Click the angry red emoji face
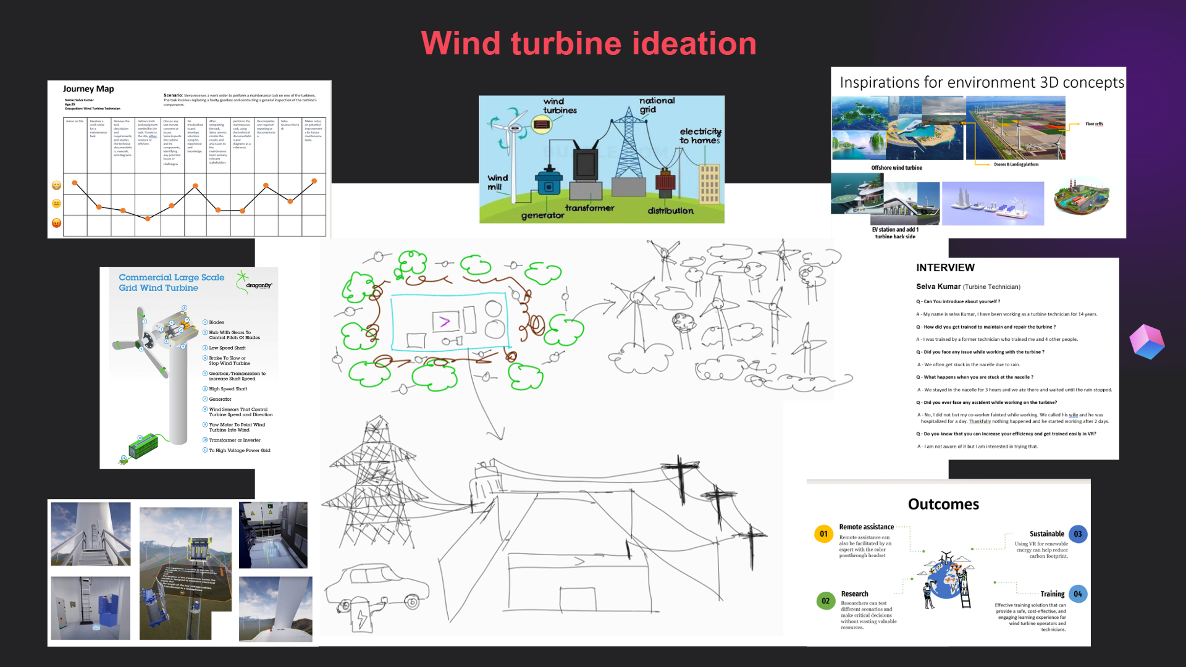Image resolution: width=1186 pixels, height=667 pixels. (56, 223)
